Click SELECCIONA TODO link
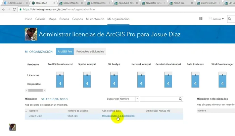Screen dimensions: 235x136 (54, 99)
